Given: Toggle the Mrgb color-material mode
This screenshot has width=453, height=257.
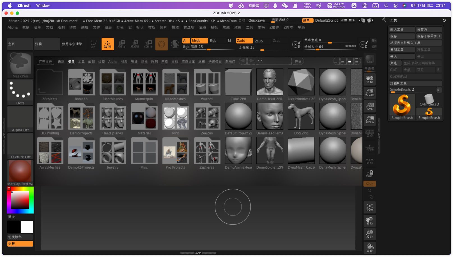Looking at the screenshot, I should pyautogui.click(x=199, y=41).
